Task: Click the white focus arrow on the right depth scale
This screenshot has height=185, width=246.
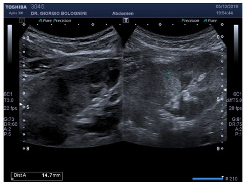Action: [225, 90]
